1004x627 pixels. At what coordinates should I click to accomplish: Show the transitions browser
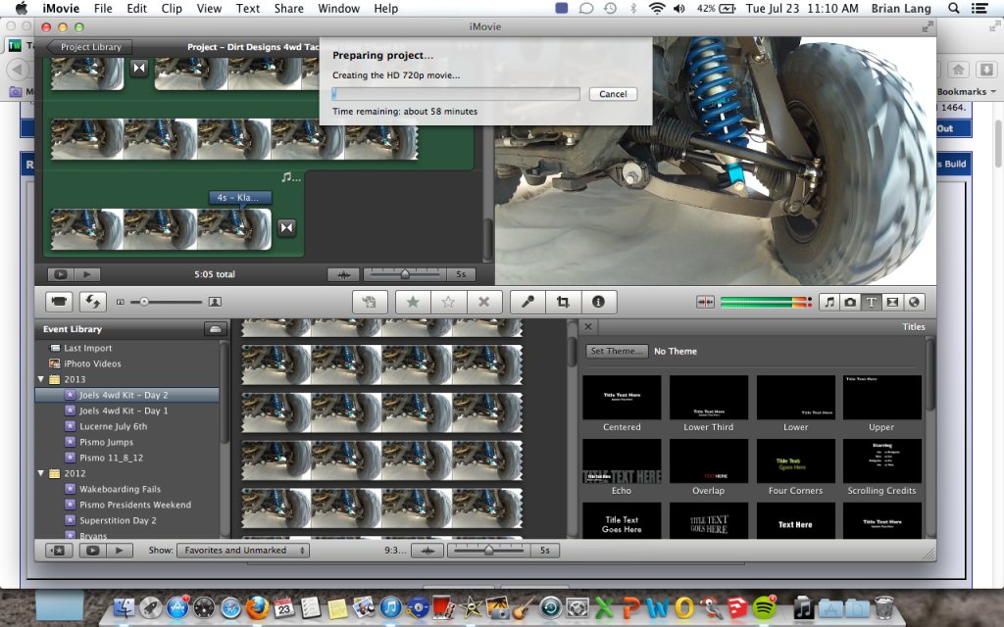(892, 302)
